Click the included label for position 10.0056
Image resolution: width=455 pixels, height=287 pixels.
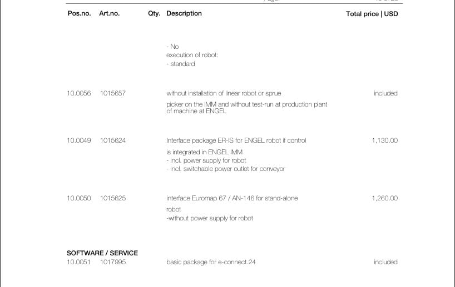coord(385,93)
